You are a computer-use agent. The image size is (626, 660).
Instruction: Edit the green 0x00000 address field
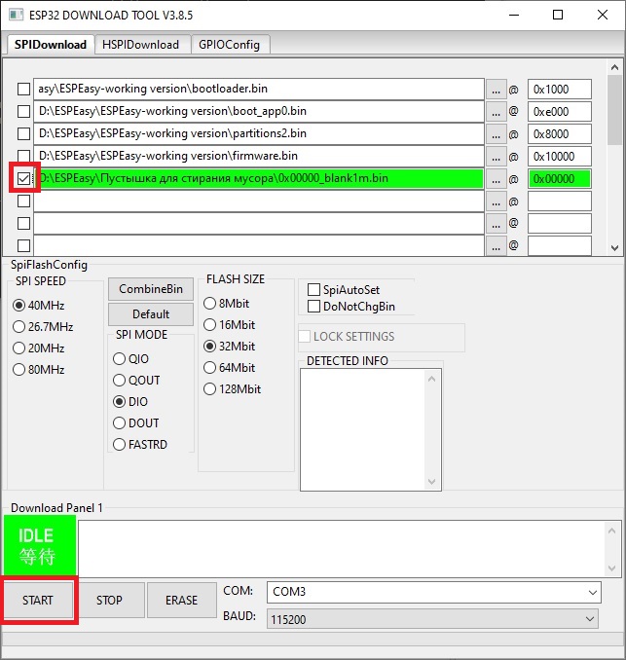click(x=560, y=179)
